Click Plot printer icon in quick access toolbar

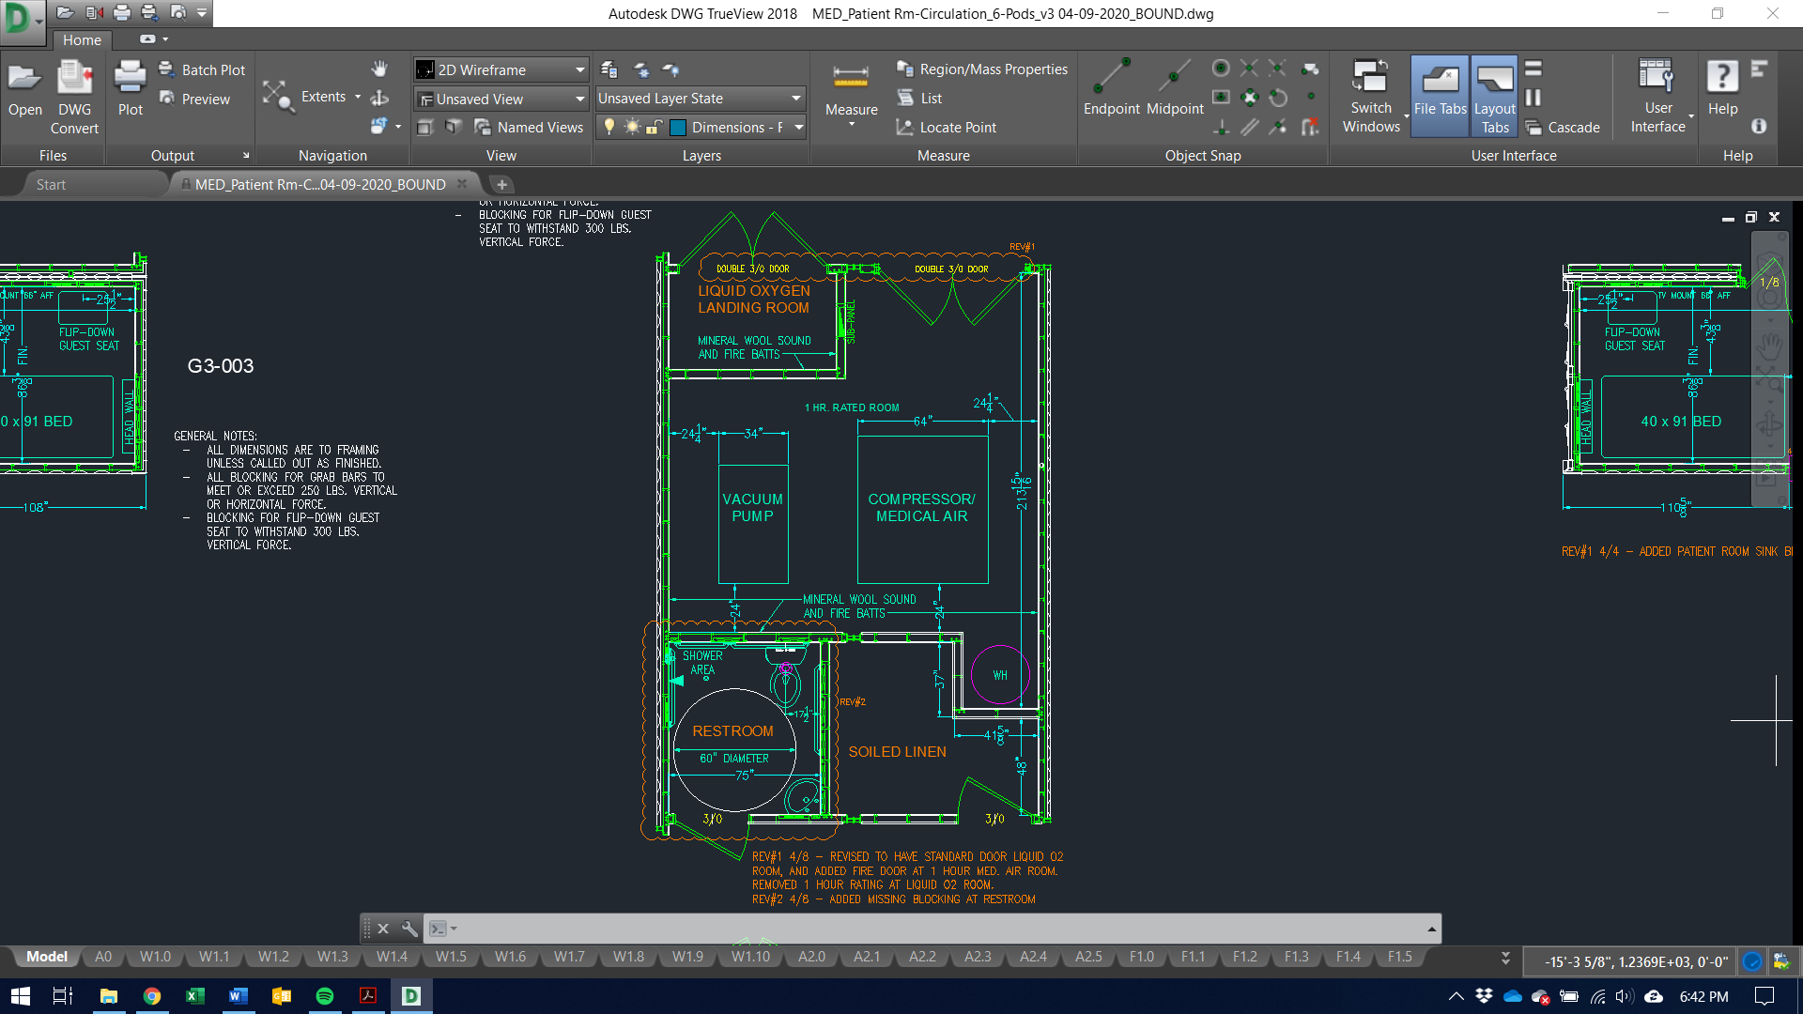122,12
